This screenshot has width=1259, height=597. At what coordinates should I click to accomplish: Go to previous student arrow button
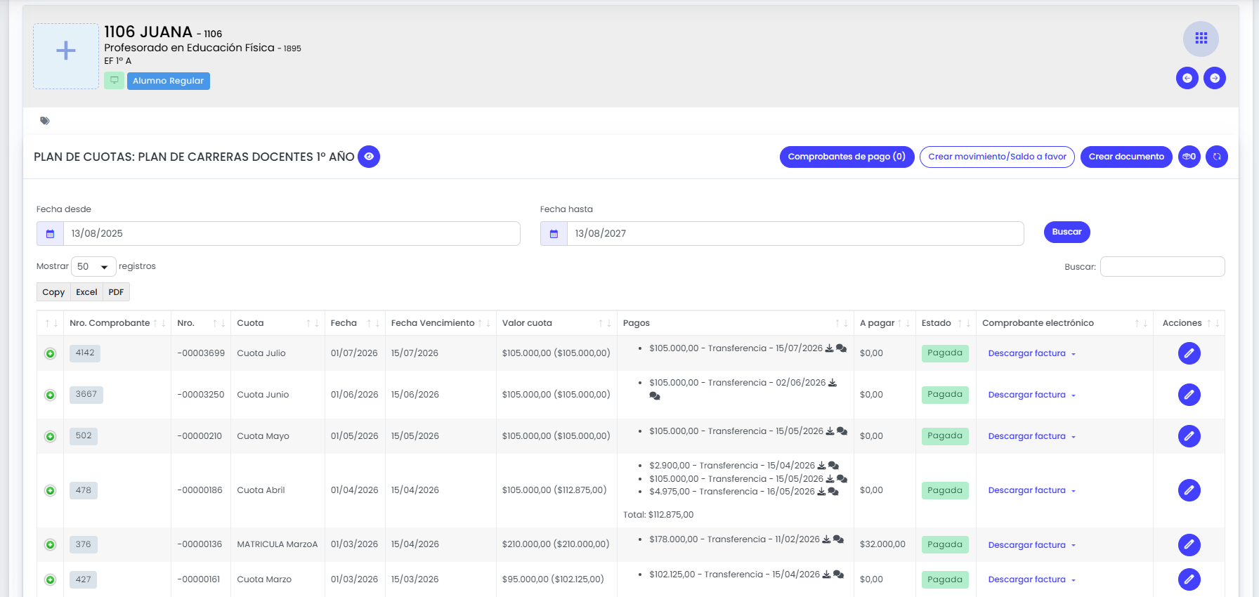tap(1187, 78)
